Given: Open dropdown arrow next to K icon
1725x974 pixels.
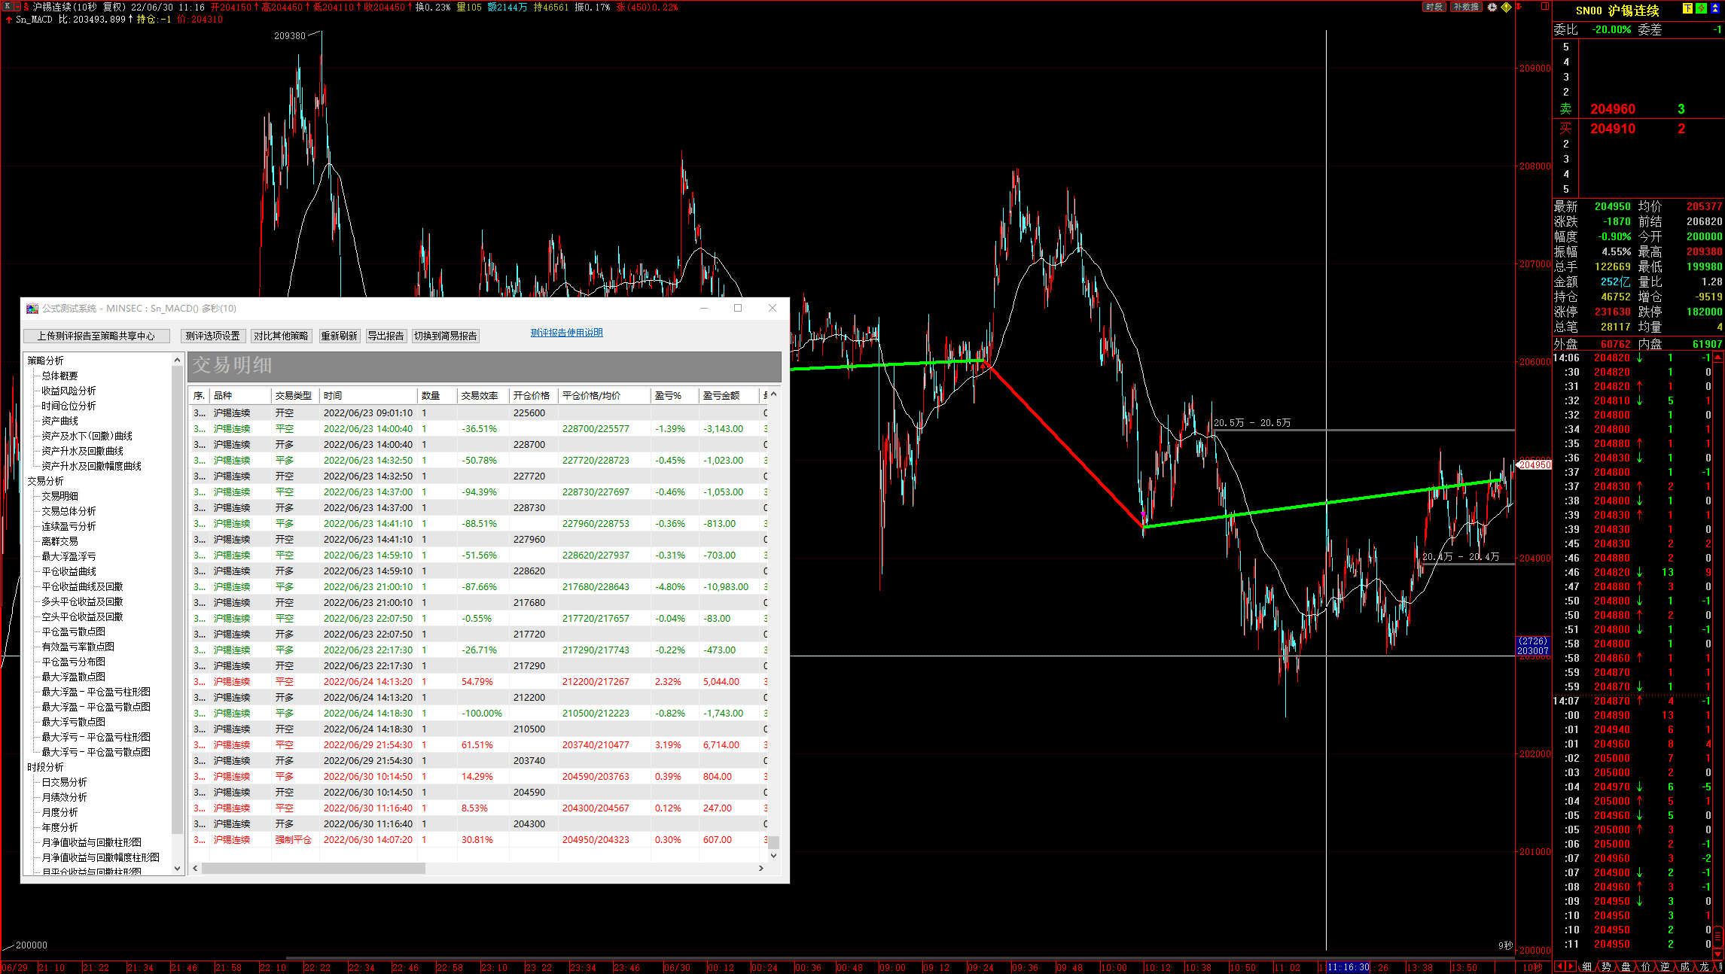Looking at the screenshot, I should (x=17, y=7).
